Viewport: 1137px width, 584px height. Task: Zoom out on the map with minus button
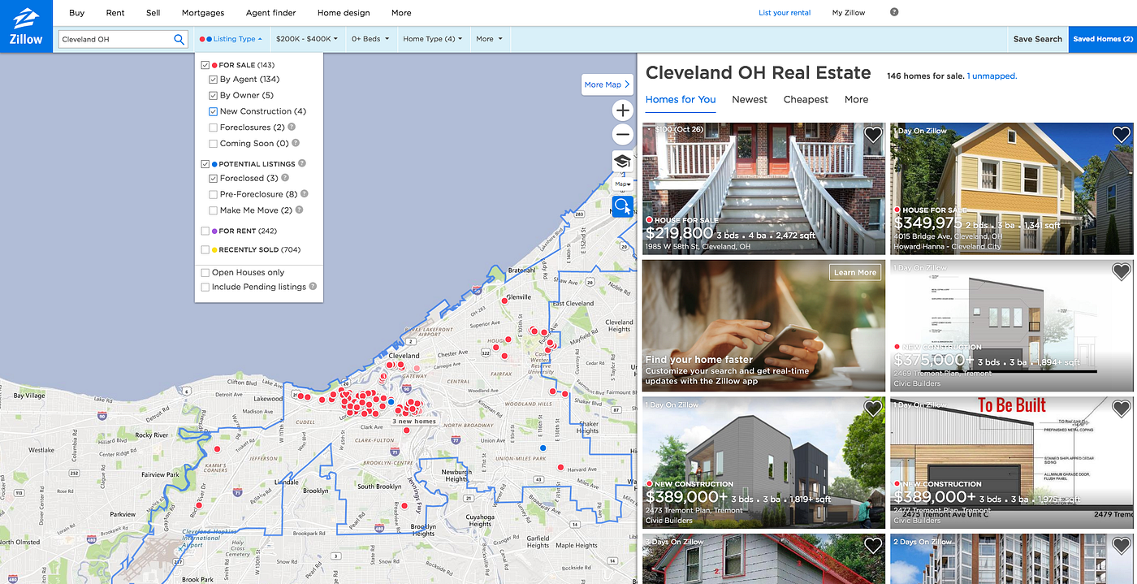(623, 135)
